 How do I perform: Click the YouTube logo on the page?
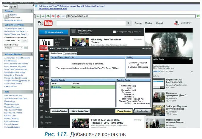[x=45, y=23]
